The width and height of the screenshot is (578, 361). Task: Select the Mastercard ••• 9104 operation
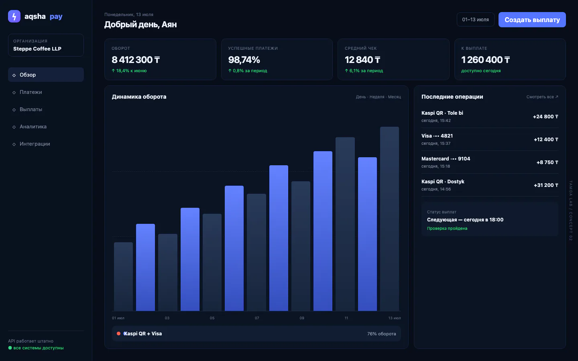pyautogui.click(x=490, y=162)
